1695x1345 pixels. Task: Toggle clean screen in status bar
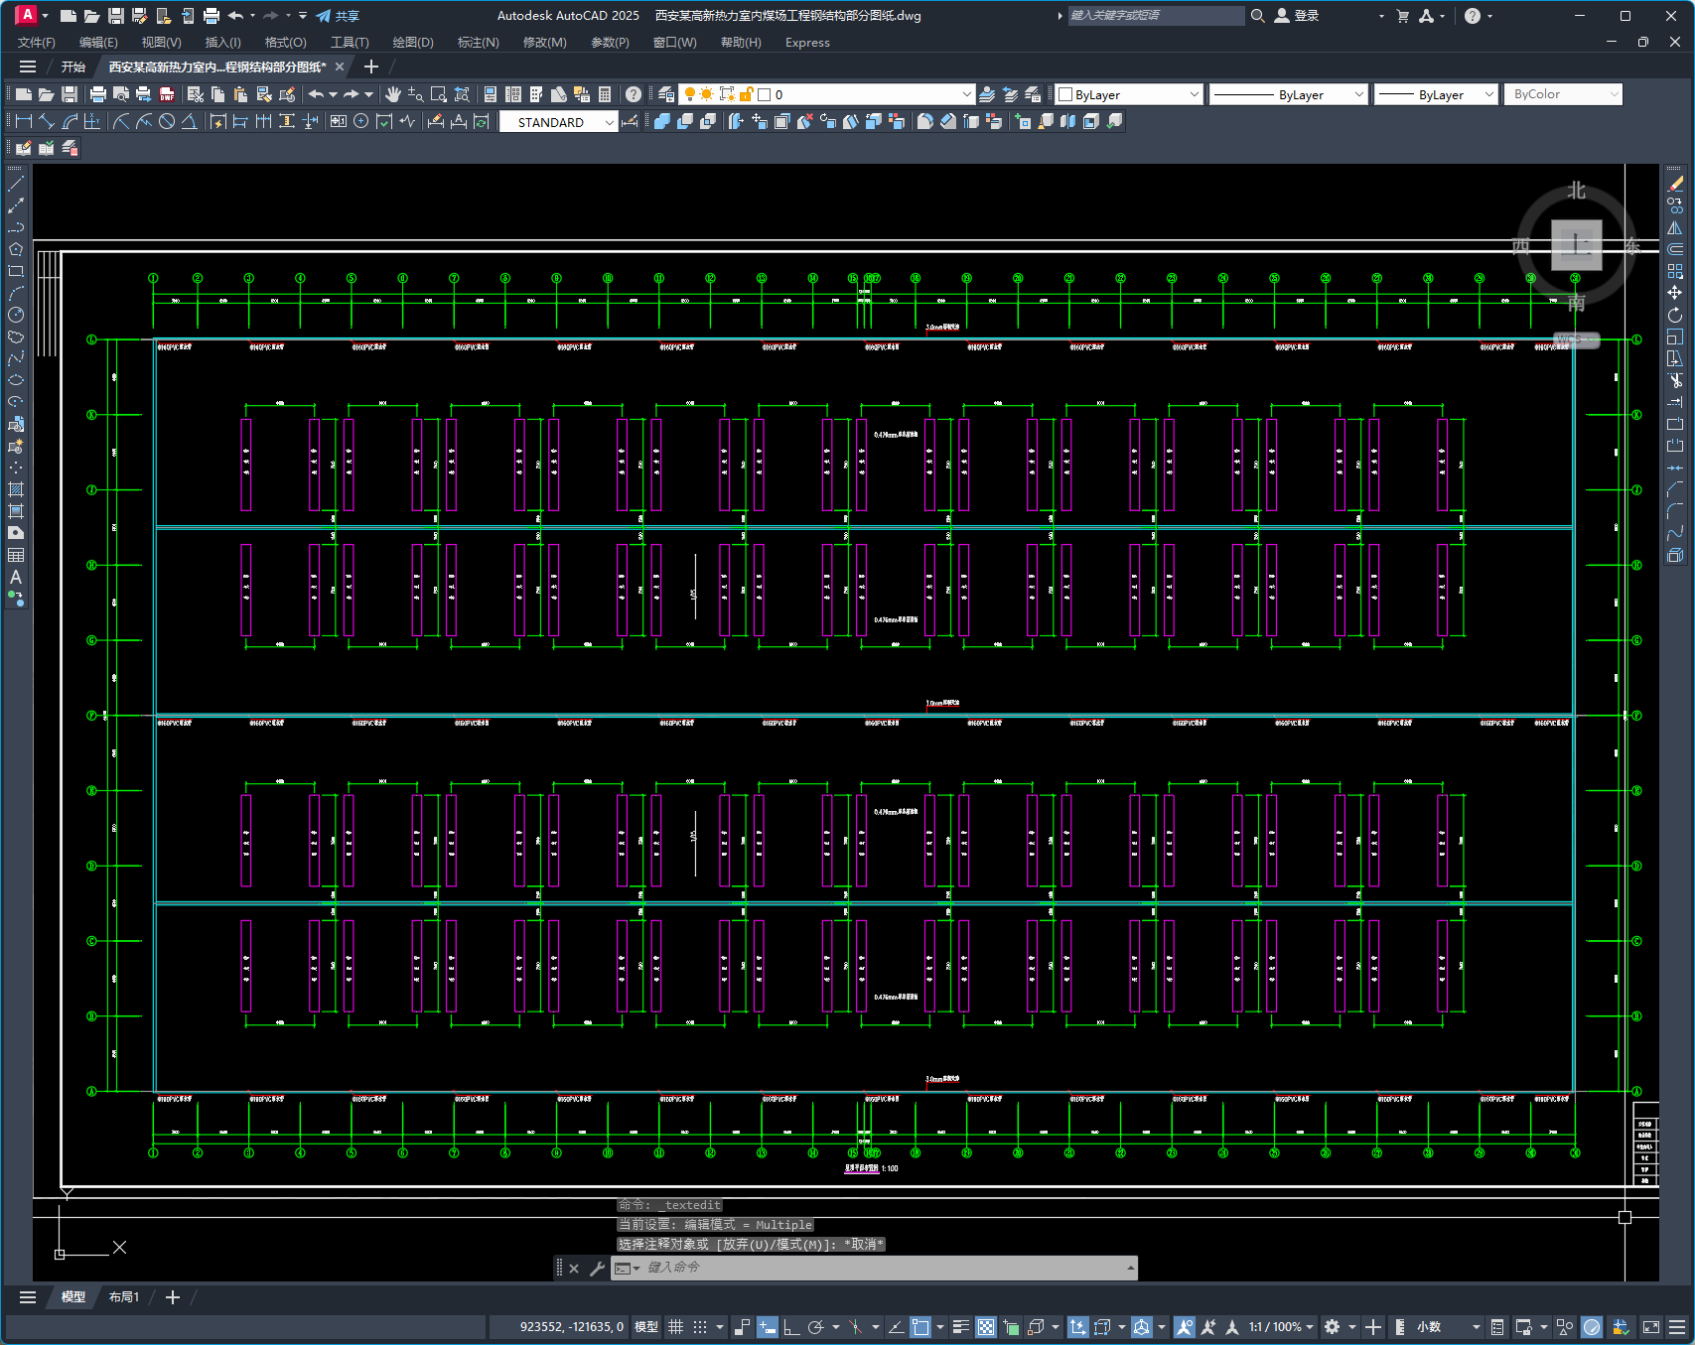coord(1651,1327)
